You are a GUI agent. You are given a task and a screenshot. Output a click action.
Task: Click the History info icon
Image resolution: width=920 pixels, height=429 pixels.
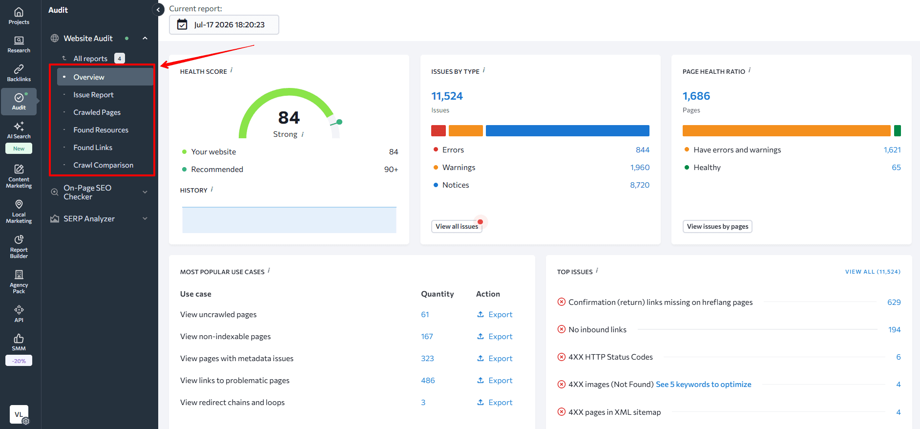click(x=212, y=189)
